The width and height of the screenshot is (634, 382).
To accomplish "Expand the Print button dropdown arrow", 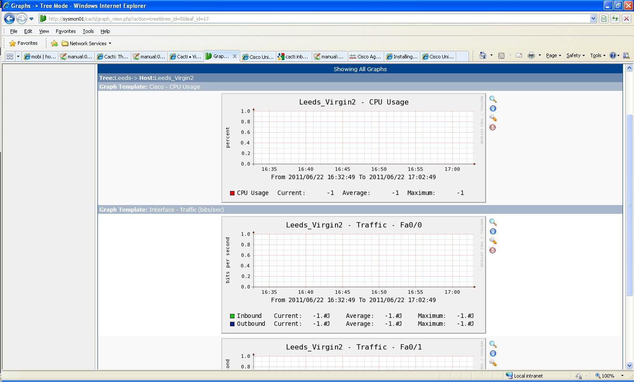I will (x=540, y=55).
